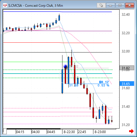Click the red scroll-right arrow
The image size is (137, 137).
(x=131, y=131)
